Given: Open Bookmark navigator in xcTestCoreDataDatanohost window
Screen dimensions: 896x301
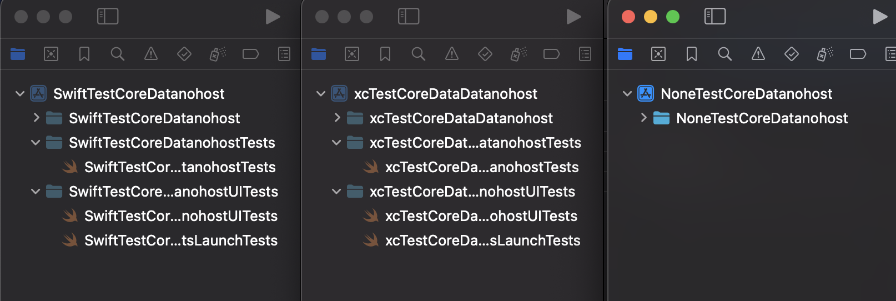Looking at the screenshot, I should [x=385, y=54].
